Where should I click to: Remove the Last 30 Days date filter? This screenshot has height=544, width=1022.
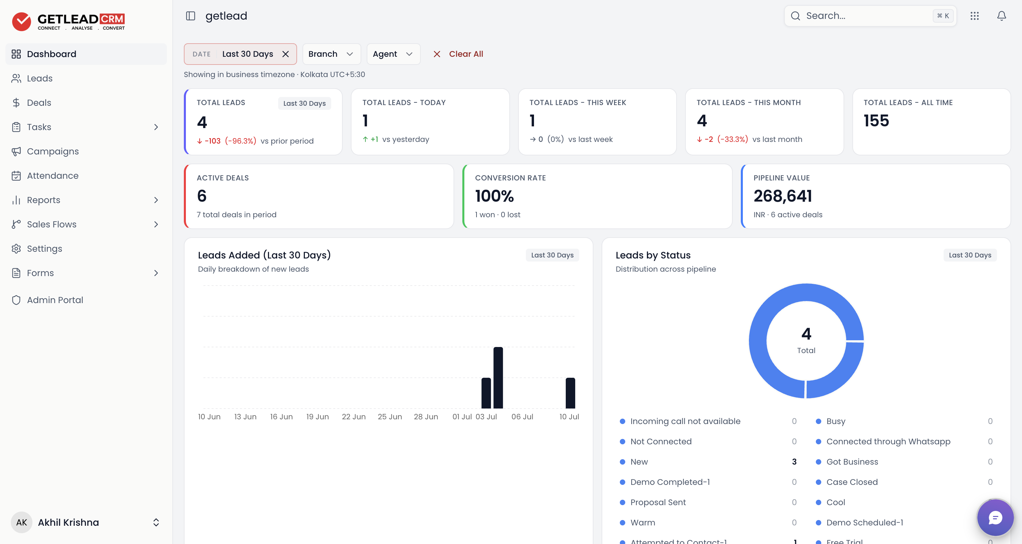click(x=285, y=54)
